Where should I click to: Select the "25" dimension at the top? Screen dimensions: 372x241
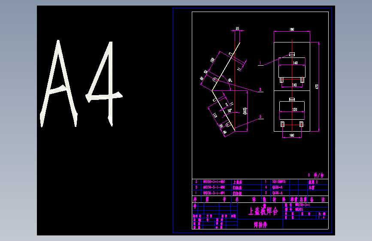237,28
